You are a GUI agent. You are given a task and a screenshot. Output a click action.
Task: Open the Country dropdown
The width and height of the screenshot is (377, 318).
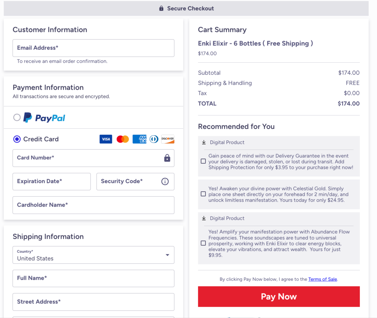pyautogui.click(x=93, y=255)
